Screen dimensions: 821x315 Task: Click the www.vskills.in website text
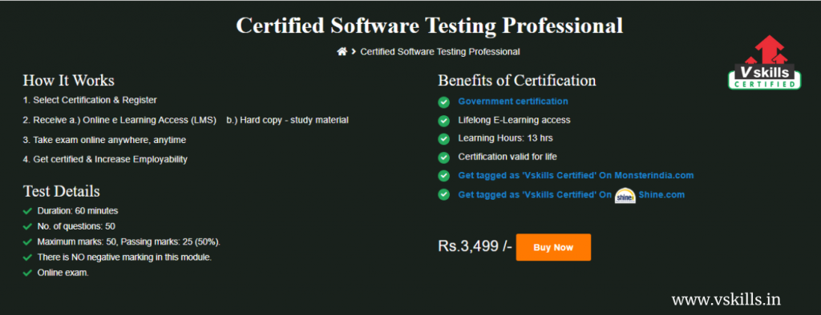726,299
